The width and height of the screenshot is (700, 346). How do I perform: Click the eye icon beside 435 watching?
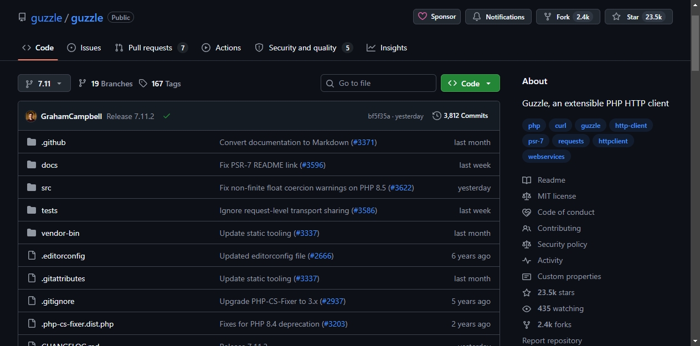coord(527,308)
